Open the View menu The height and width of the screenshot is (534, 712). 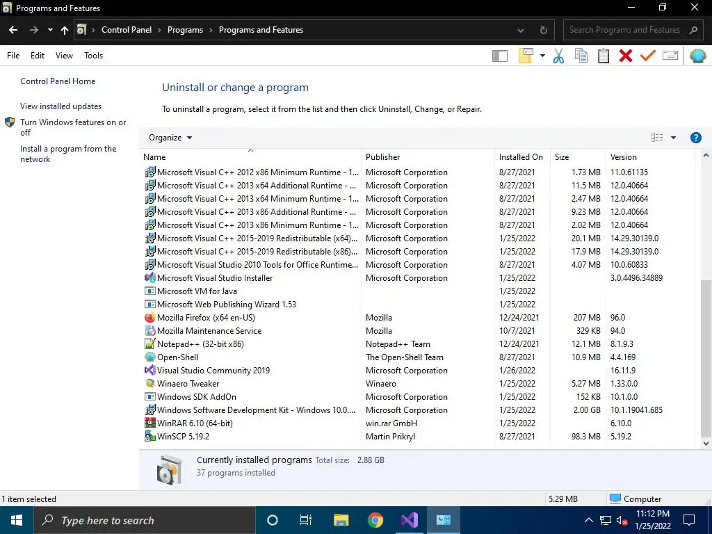coord(64,56)
